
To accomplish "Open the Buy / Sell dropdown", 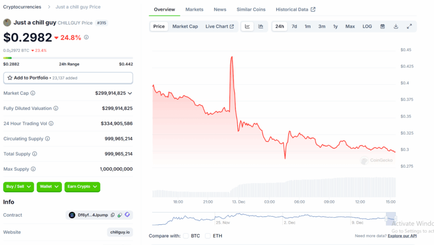I will 19,187.
